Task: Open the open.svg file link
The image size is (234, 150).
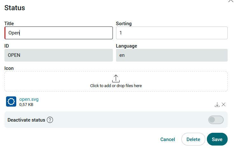Action: tap(29, 99)
